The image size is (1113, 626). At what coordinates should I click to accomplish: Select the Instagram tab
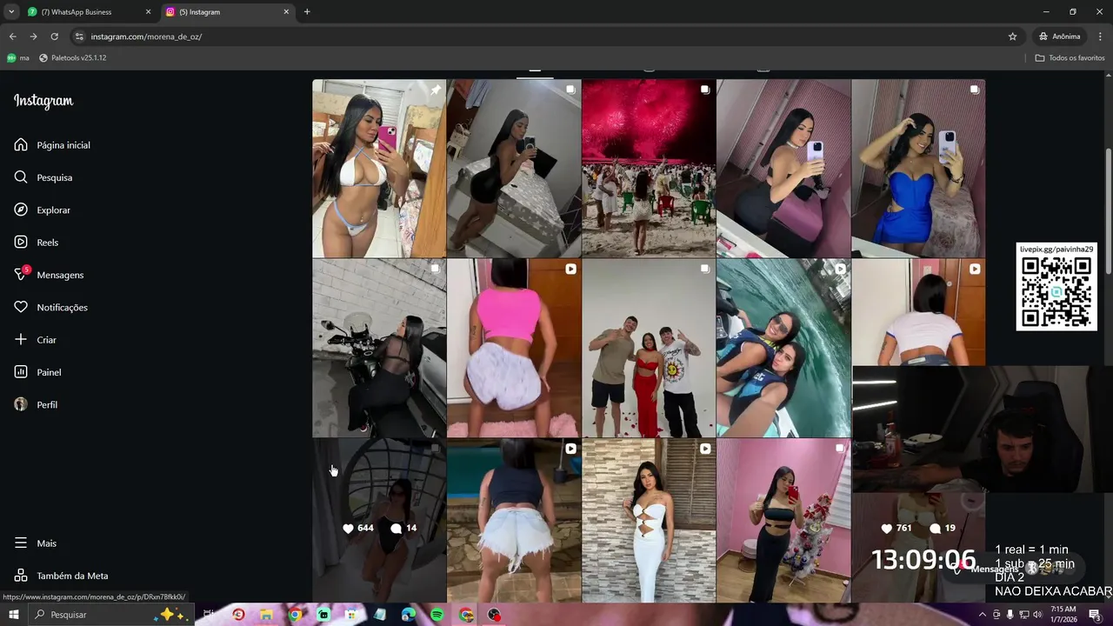(x=226, y=12)
